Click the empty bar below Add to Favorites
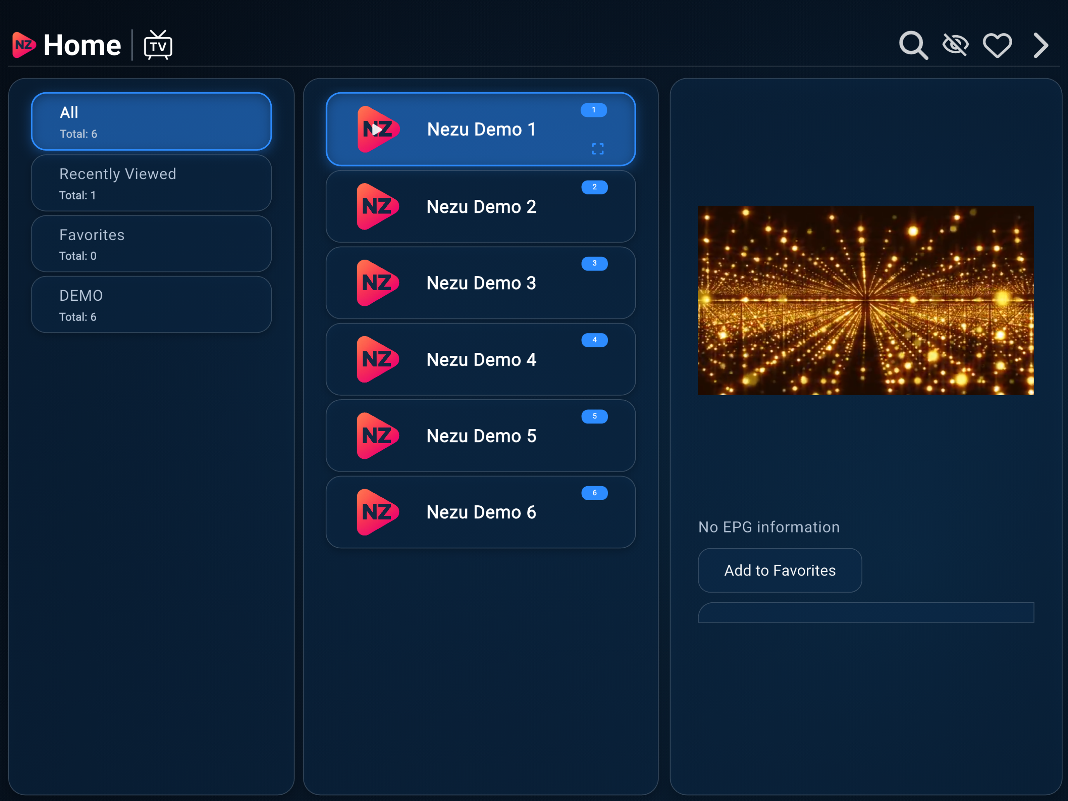 pyautogui.click(x=866, y=612)
